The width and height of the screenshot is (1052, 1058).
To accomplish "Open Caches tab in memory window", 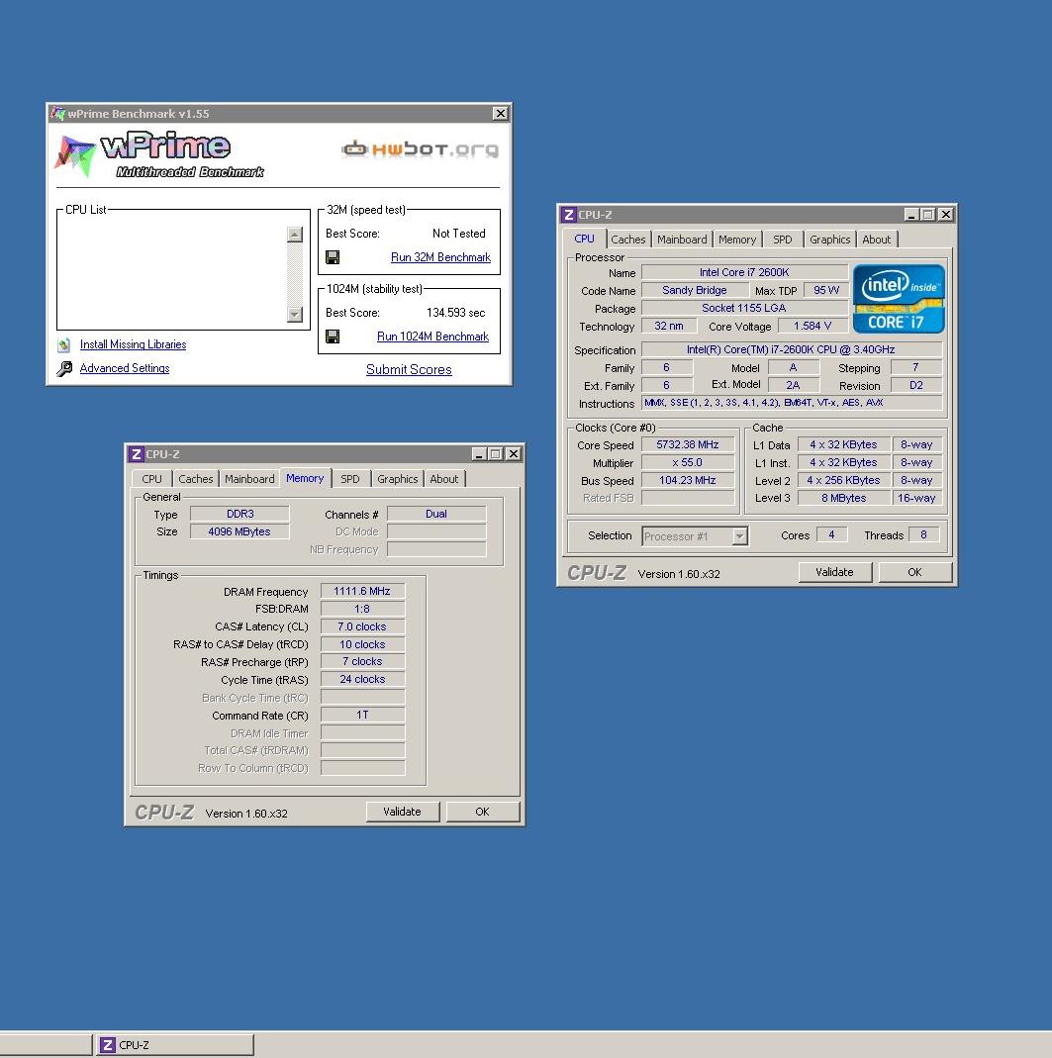I will point(195,479).
